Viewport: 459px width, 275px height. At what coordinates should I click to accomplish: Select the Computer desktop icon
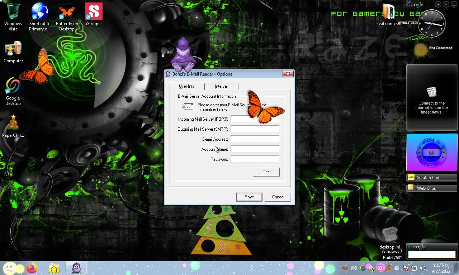coord(13,52)
